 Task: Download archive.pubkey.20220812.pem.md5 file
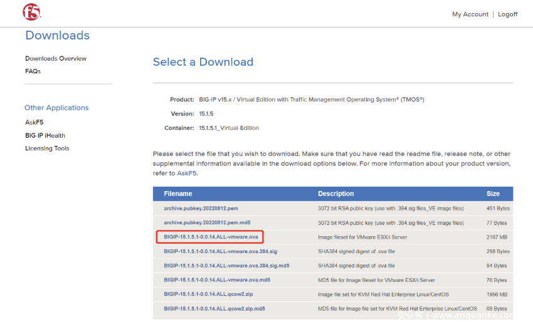206,222
